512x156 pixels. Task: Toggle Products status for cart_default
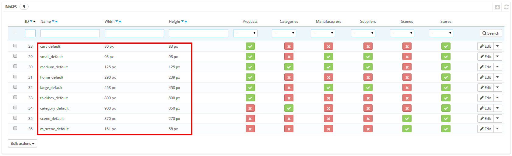coord(250,46)
